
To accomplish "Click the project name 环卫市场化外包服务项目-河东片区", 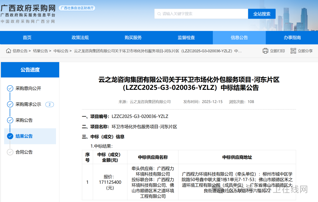I will point(144,127).
